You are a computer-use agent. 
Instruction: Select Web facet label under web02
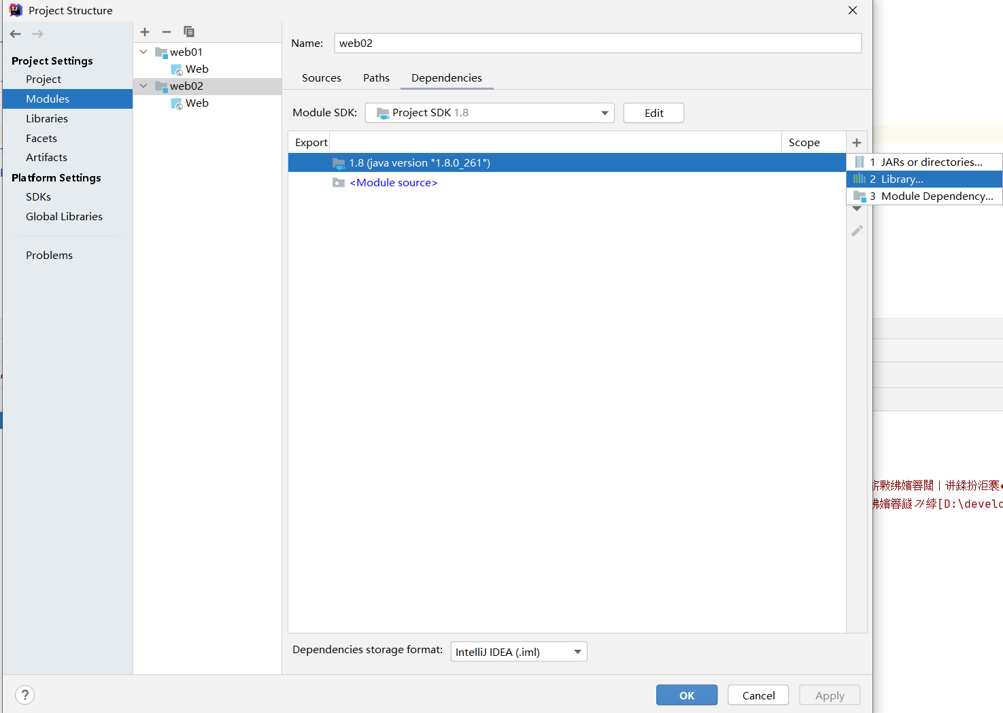pyautogui.click(x=197, y=103)
